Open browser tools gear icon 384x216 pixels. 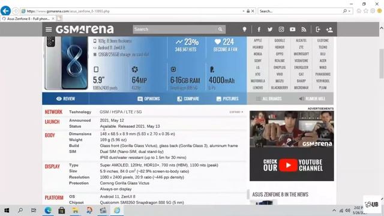373,11
